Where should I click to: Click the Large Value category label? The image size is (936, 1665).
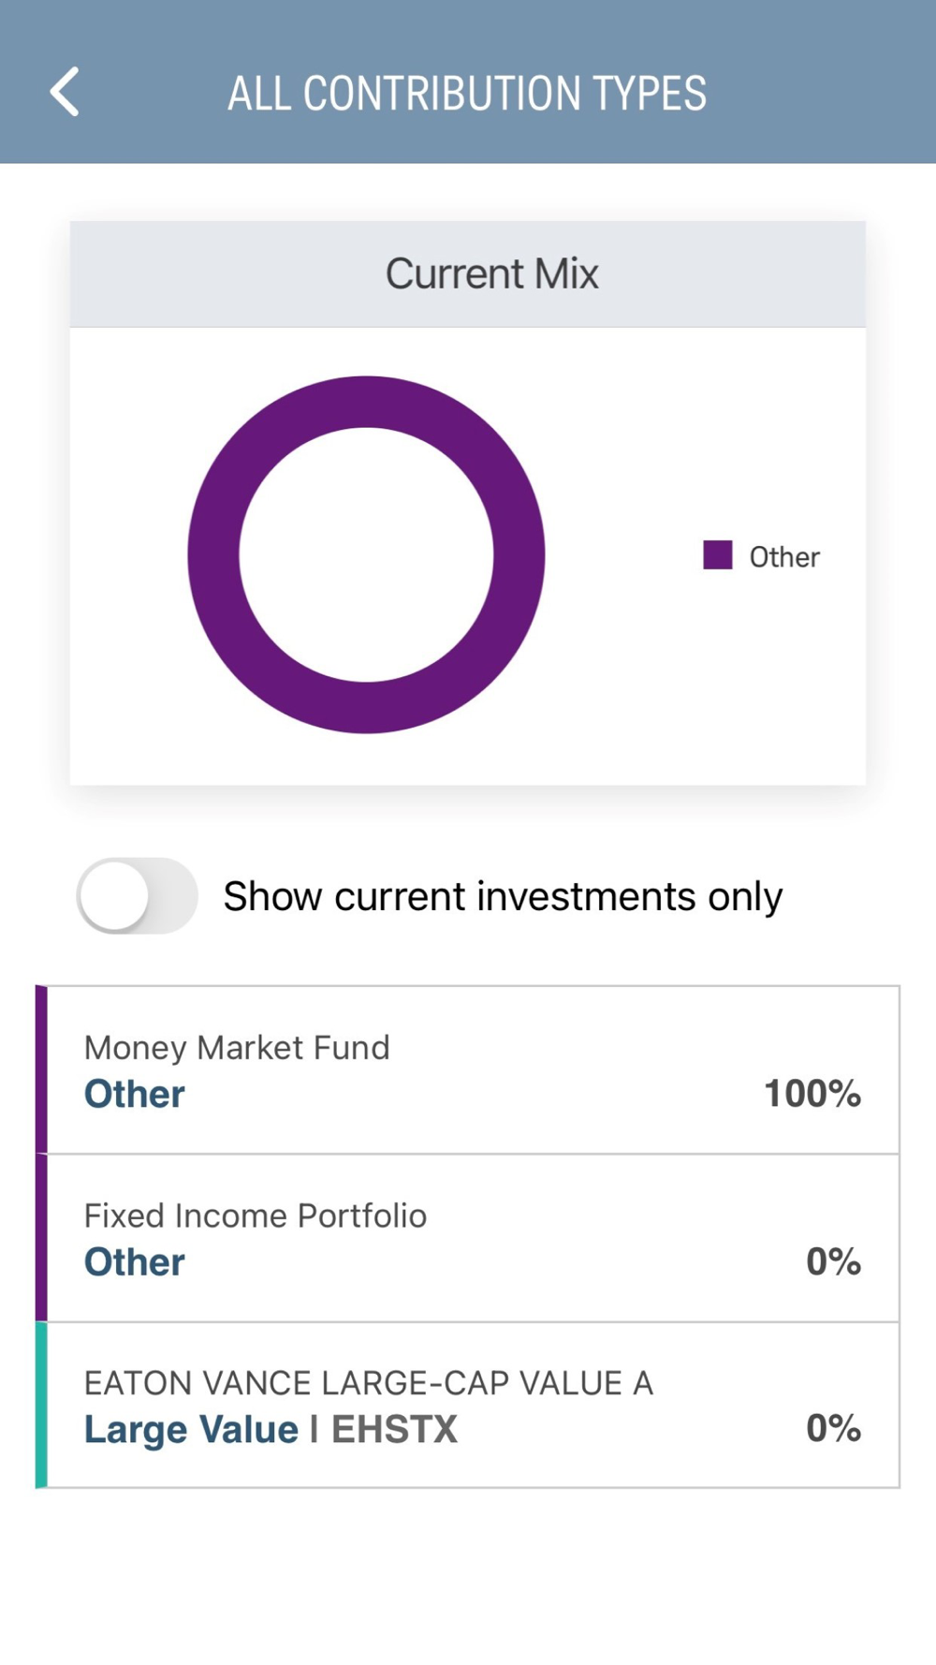pyautogui.click(x=191, y=1430)
